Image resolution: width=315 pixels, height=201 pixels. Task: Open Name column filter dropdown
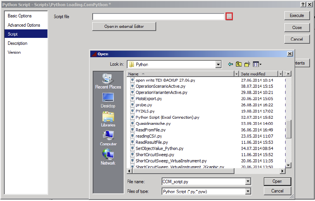(237, 74)
